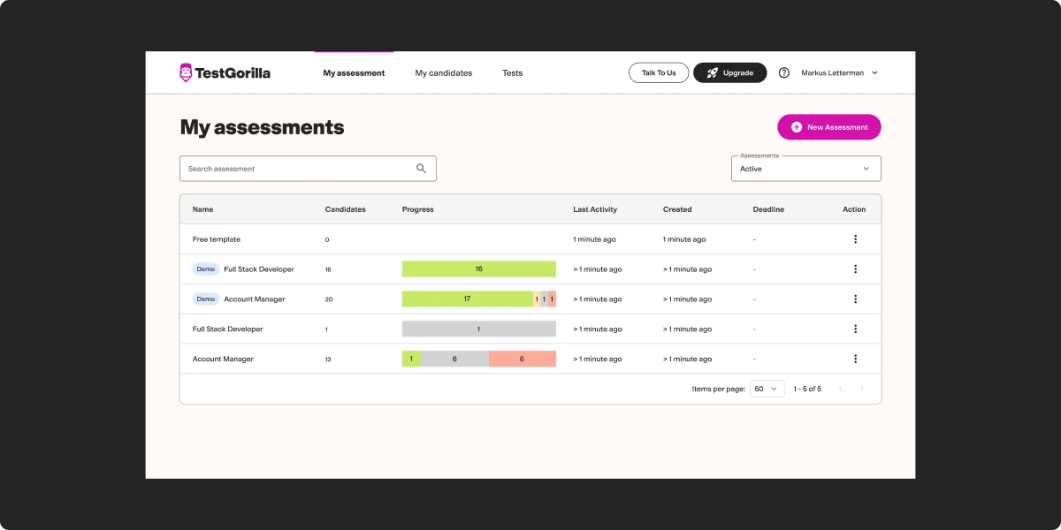Click red progress segment showing 6
The image size is (1061, 530).
coord(522,360)
